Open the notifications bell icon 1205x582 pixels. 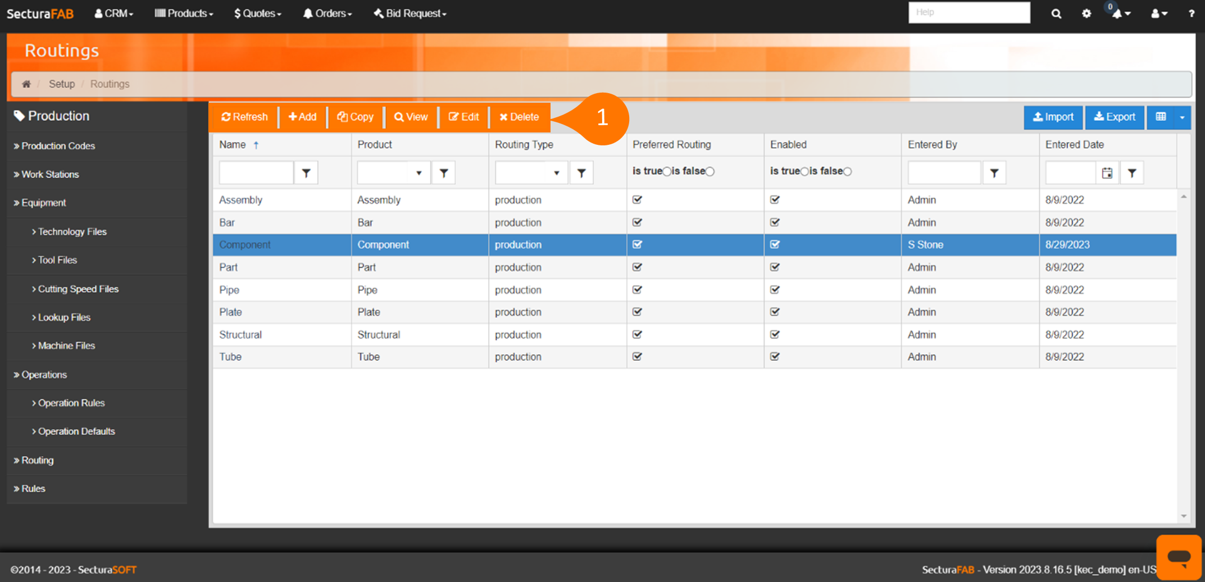click(x=1117, y=13)
